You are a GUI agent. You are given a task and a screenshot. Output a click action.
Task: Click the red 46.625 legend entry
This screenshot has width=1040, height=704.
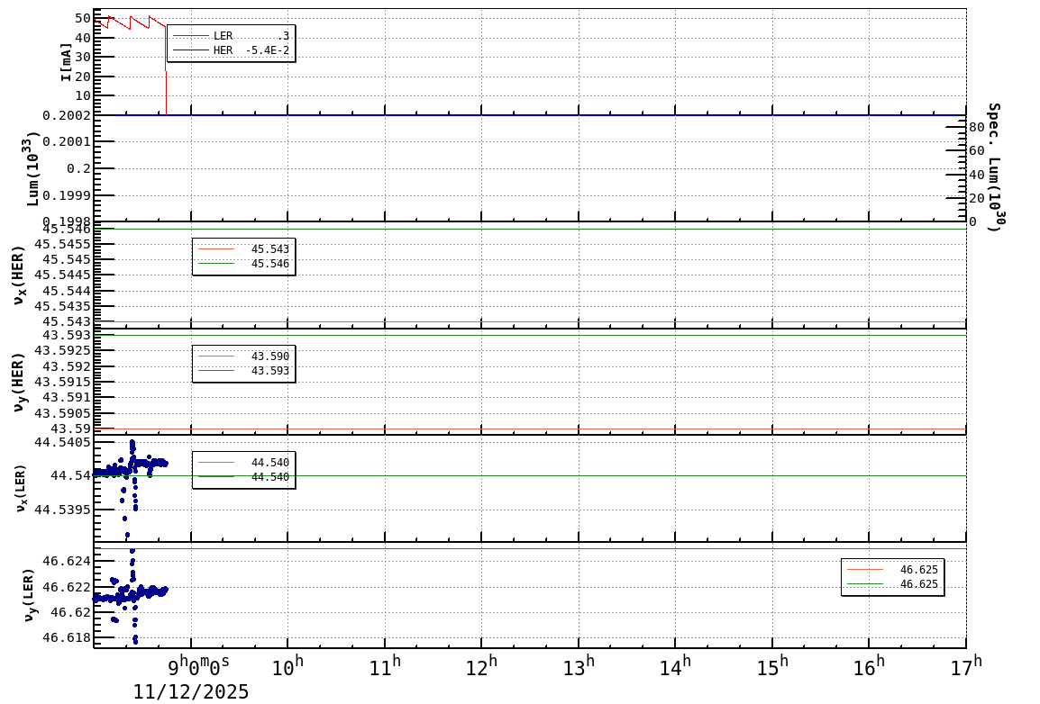pos(892,570)
